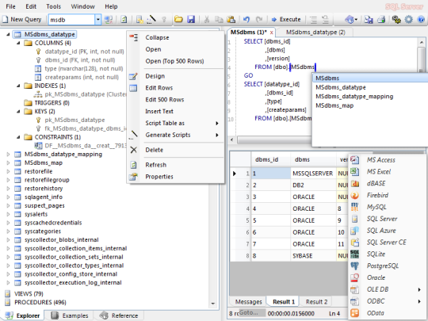
Task: Expand the MSdbms_datatype_mapping table node
Action: (x=8, y=155)
